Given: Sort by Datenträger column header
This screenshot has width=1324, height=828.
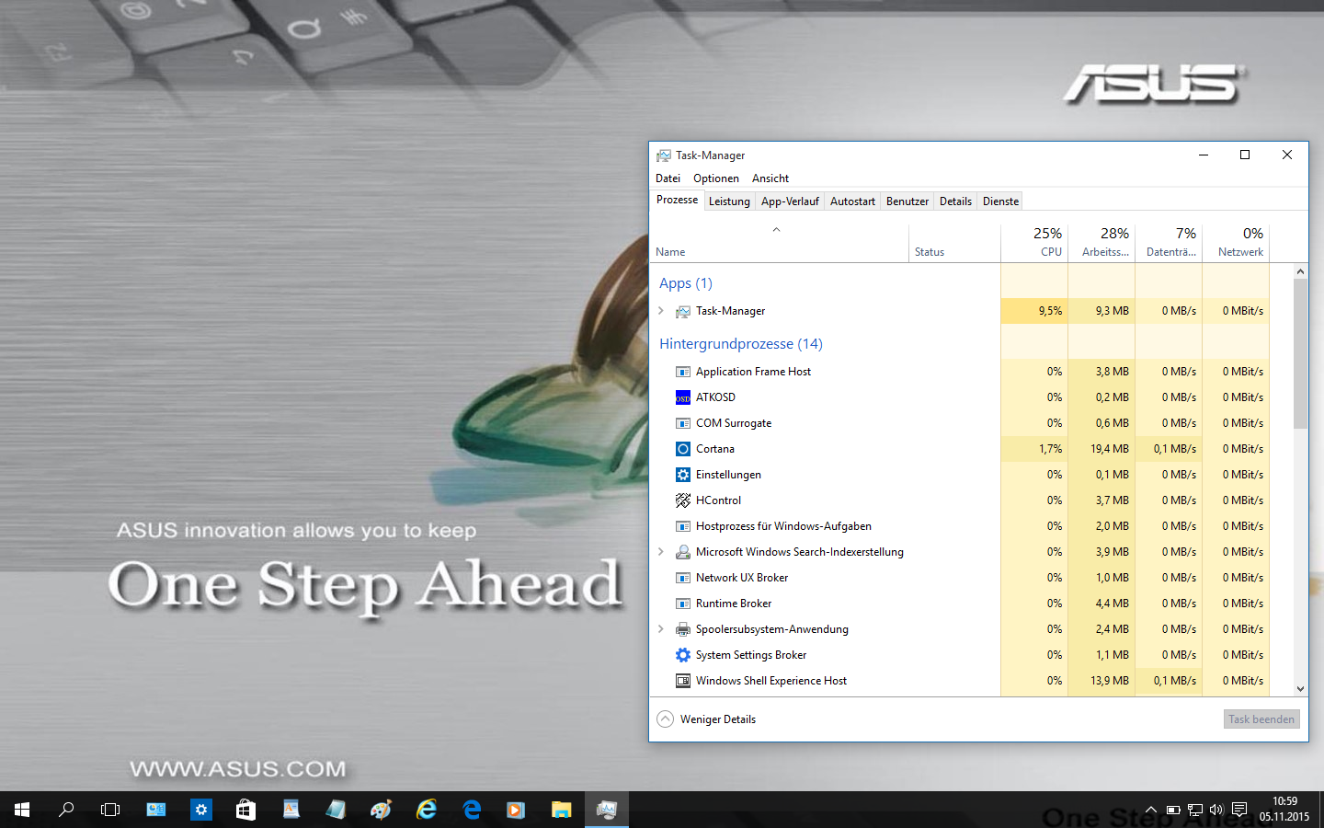Looking at the screenshot, I should click(1169, 243).
